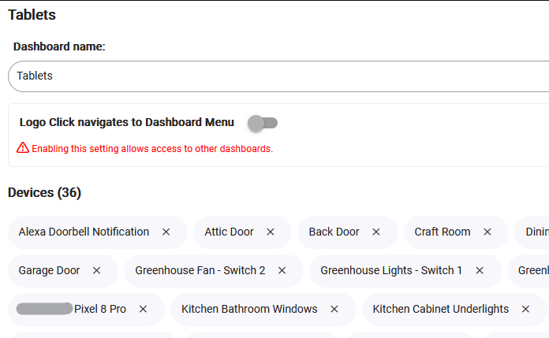Remove Craft Room device chip
This screenshot has width=549, height=338.
coord(487,232)
